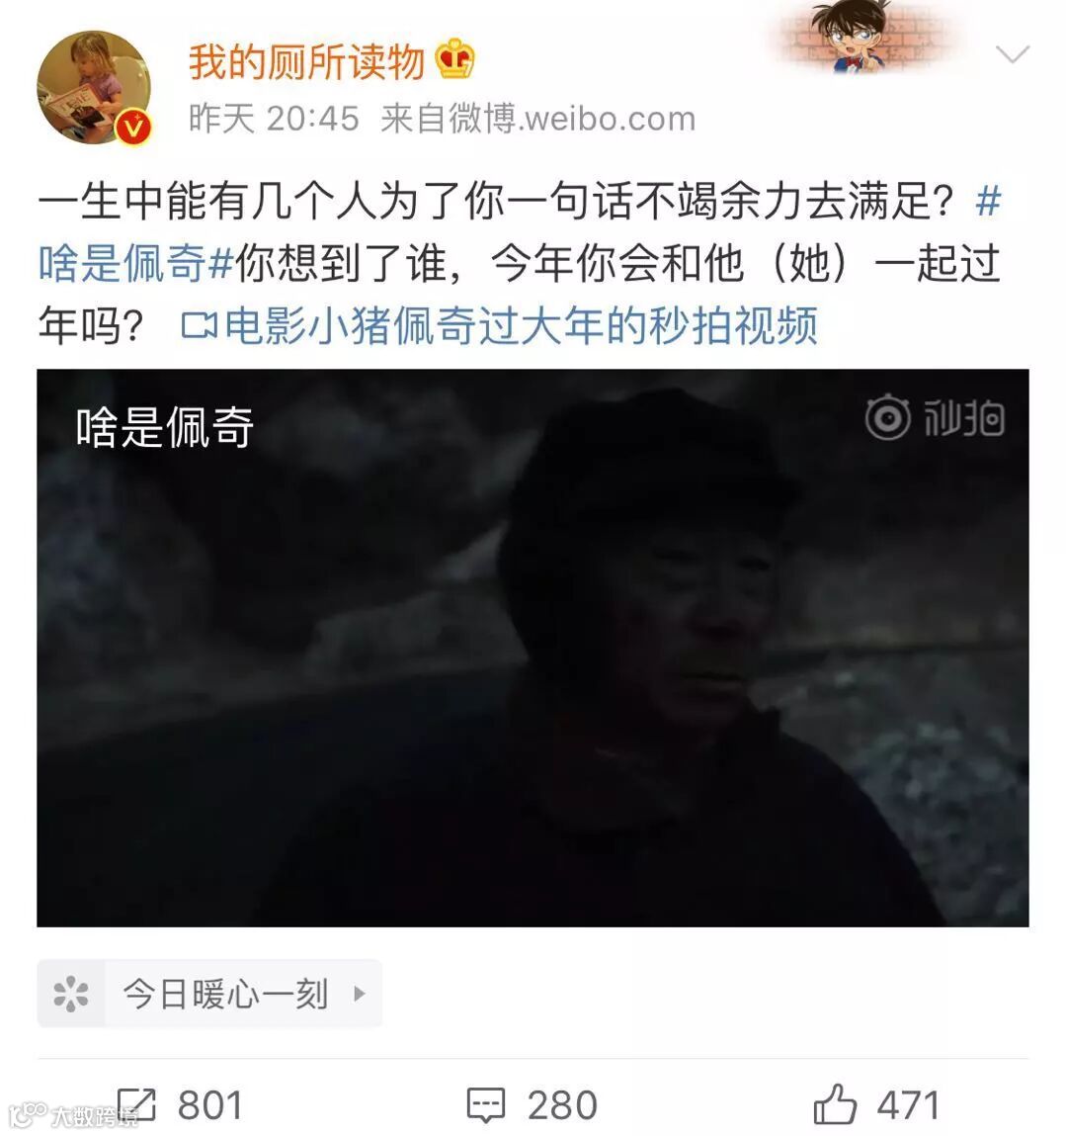1066x1136 pixels.
Task: Tap the comment count 280
Action: 563,1105
